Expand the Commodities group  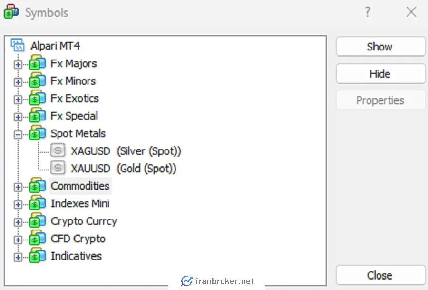[x=18, y=187]
